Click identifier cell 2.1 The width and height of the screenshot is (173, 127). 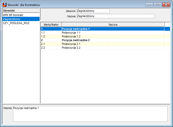click(51, 44)
